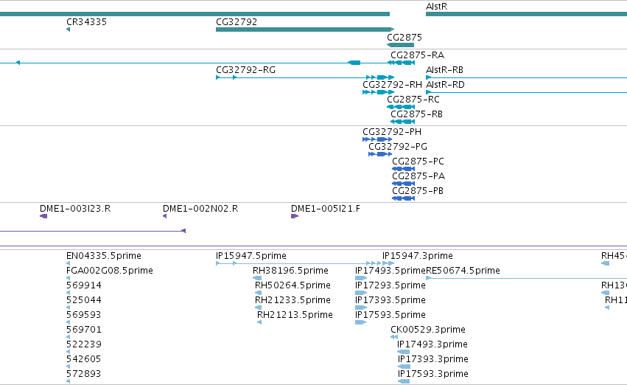Click the 569701 feature label
Screen dimensions: 627x385
84,330
